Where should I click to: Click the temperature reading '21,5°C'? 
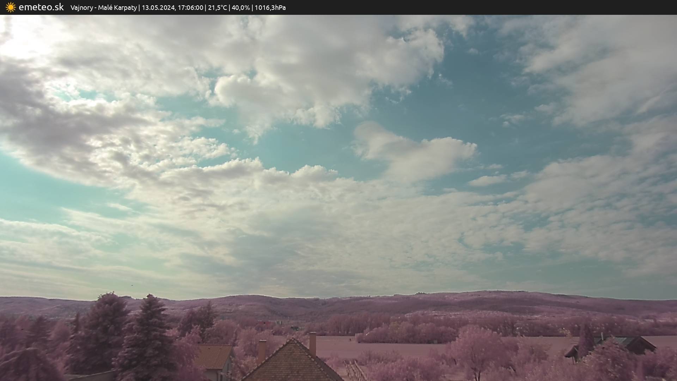[218, 7]
